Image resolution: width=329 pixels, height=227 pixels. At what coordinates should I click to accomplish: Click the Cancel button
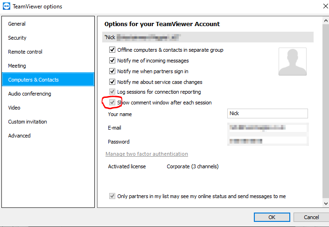(311, 217)
